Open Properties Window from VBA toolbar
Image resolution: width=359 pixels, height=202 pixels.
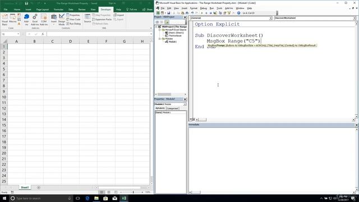[x=224, y=13]
